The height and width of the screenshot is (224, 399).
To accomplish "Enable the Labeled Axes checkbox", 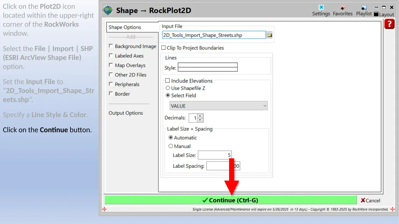I will point(111,55).
